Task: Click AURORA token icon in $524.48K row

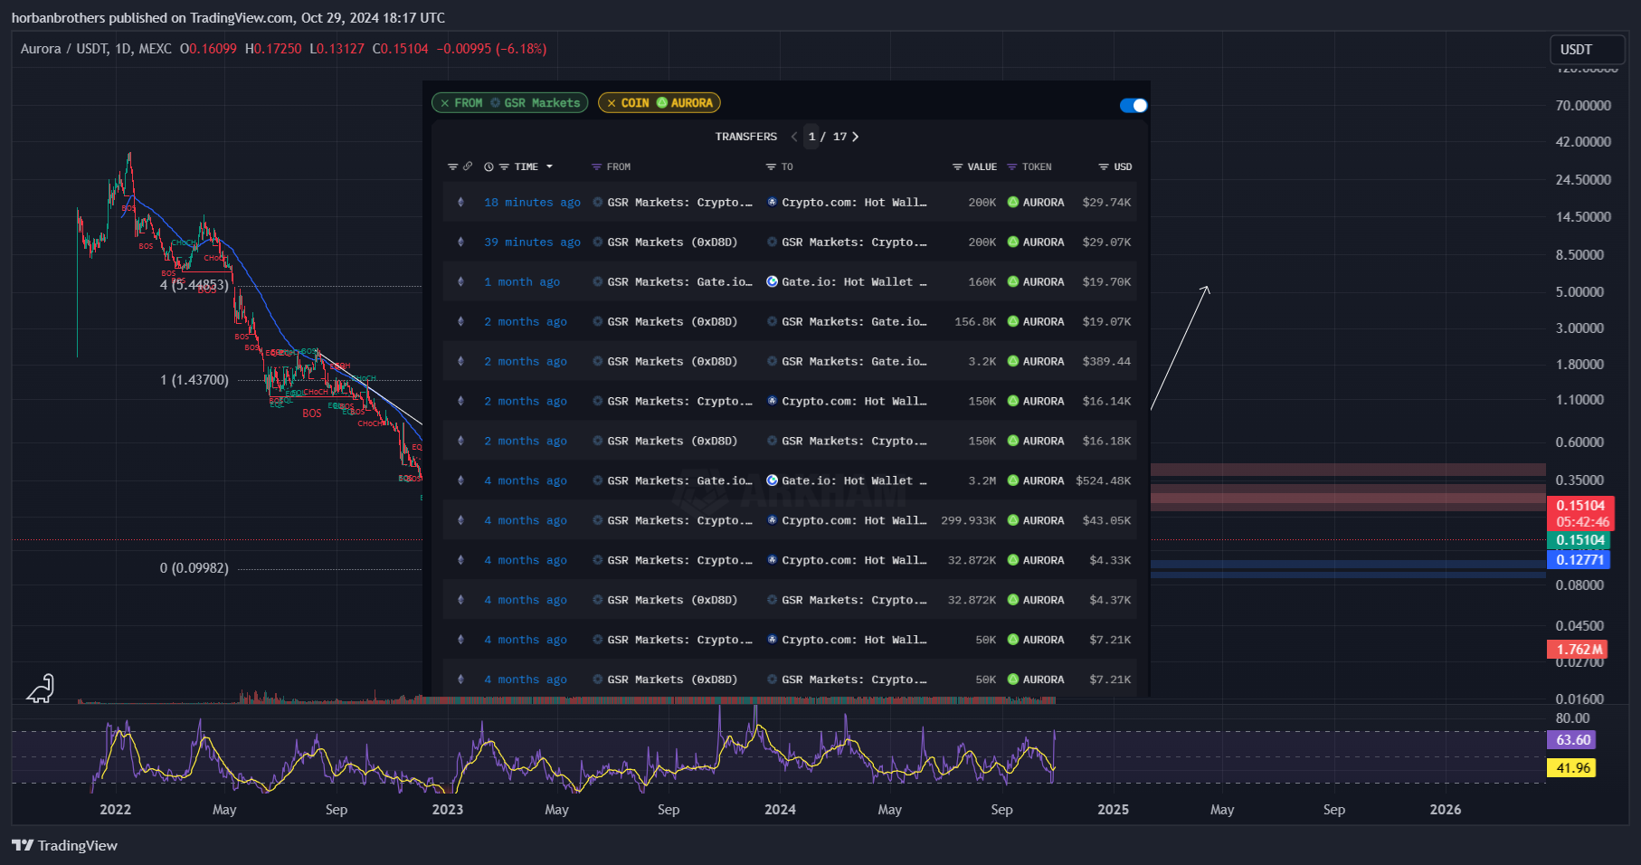Action: 1013,481
